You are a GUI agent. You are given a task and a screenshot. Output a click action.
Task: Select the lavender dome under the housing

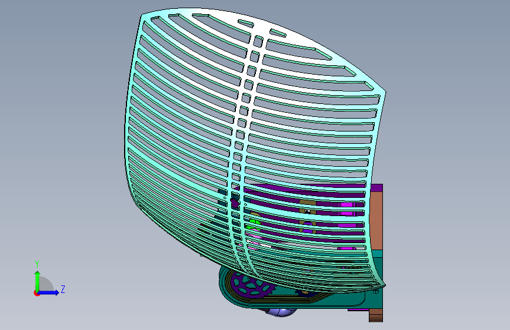point(281,312)
